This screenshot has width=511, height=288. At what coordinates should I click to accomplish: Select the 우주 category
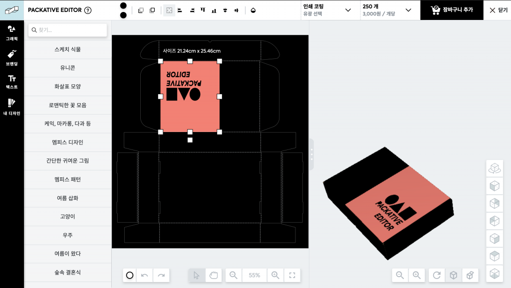point(68,235)
